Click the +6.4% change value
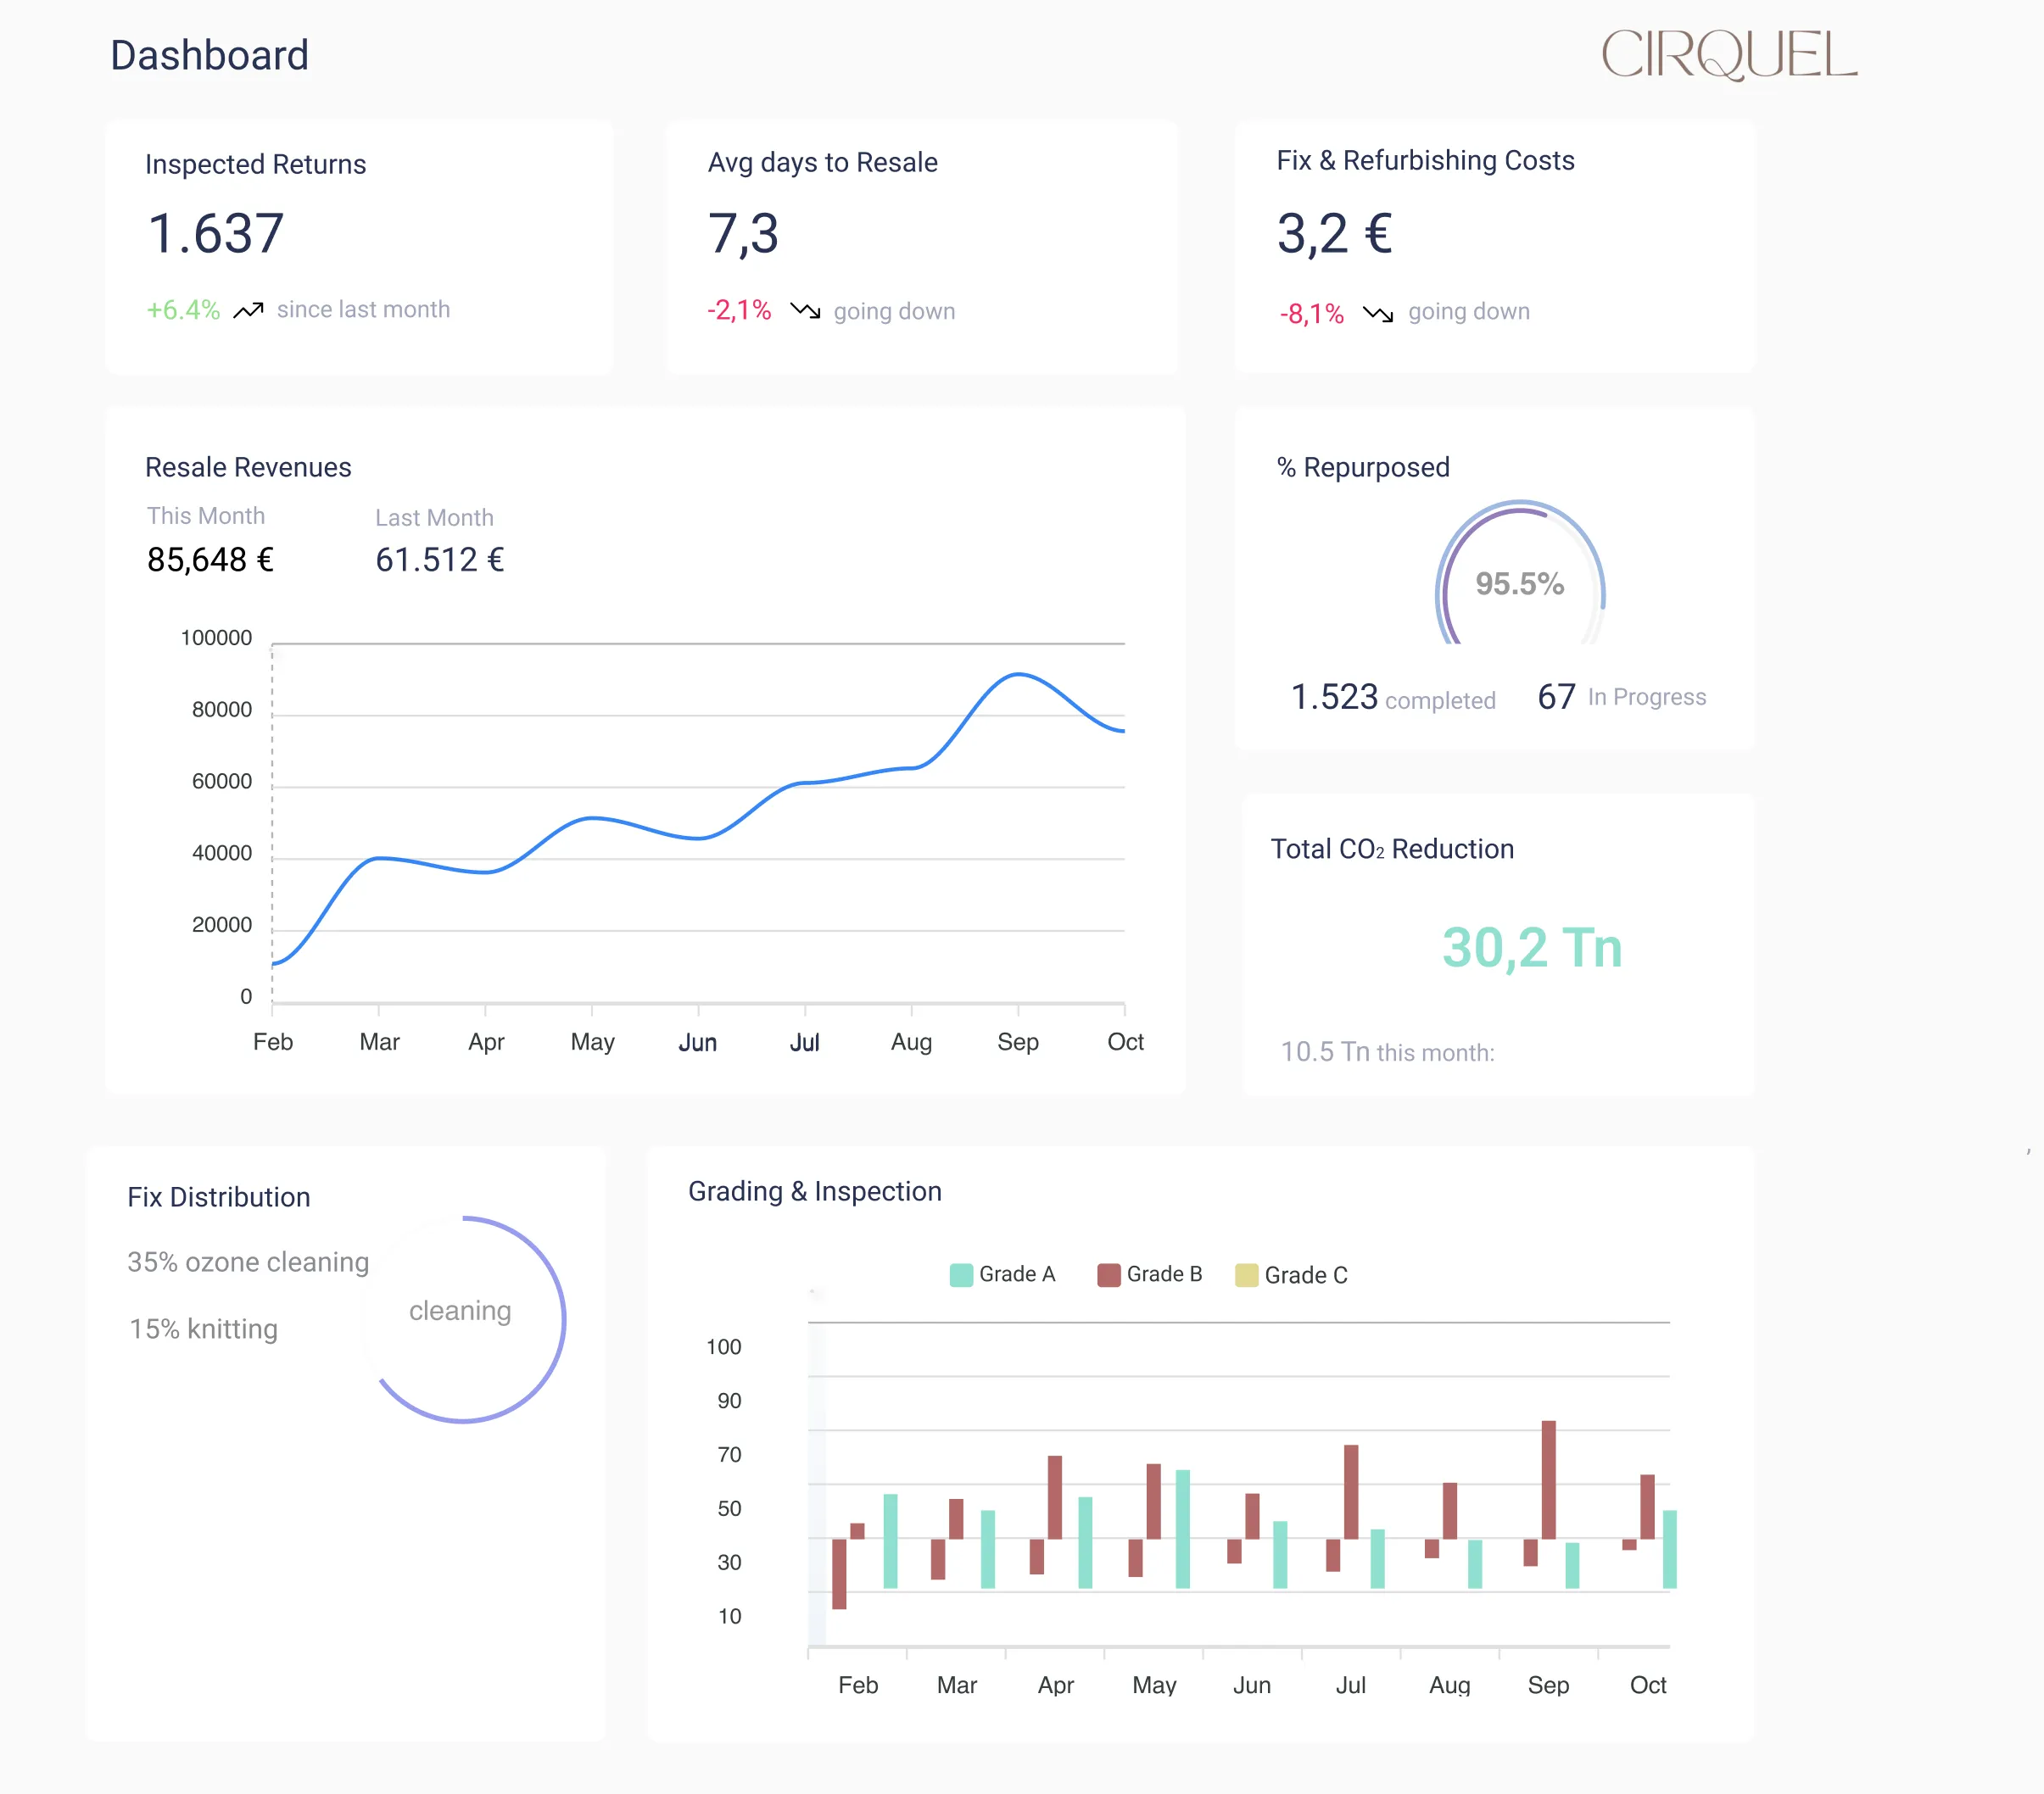Viewport: 2044px width, 1794px height. click(x=183, y=309)
